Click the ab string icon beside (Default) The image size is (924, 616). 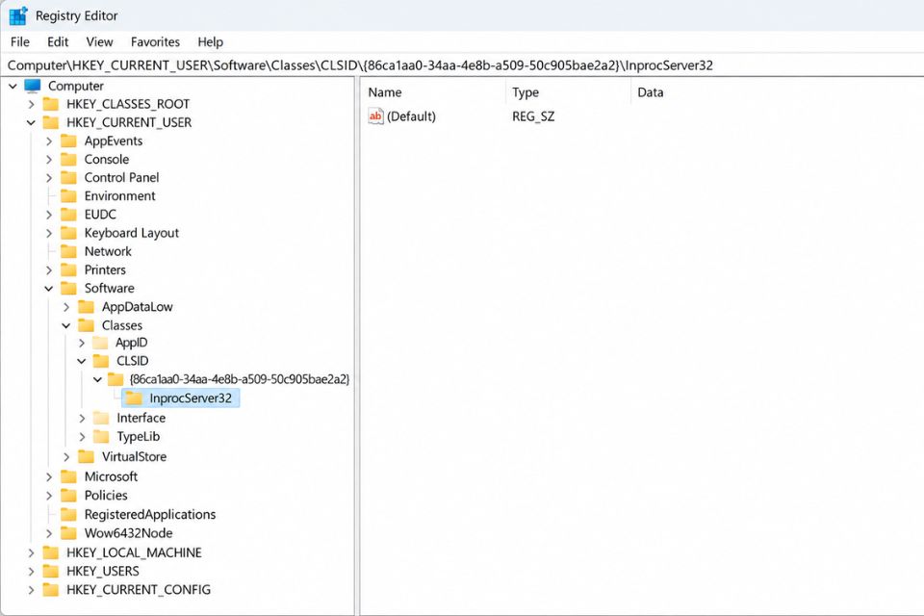[375, 116]
